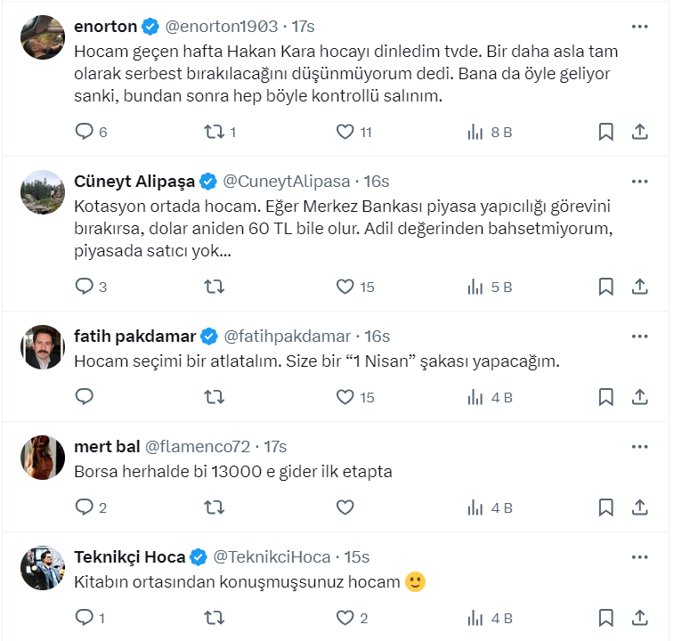Click the @flamenco72 username
Image resolution: width=674 pixels, height=641 pixels.
click(199, 447)
